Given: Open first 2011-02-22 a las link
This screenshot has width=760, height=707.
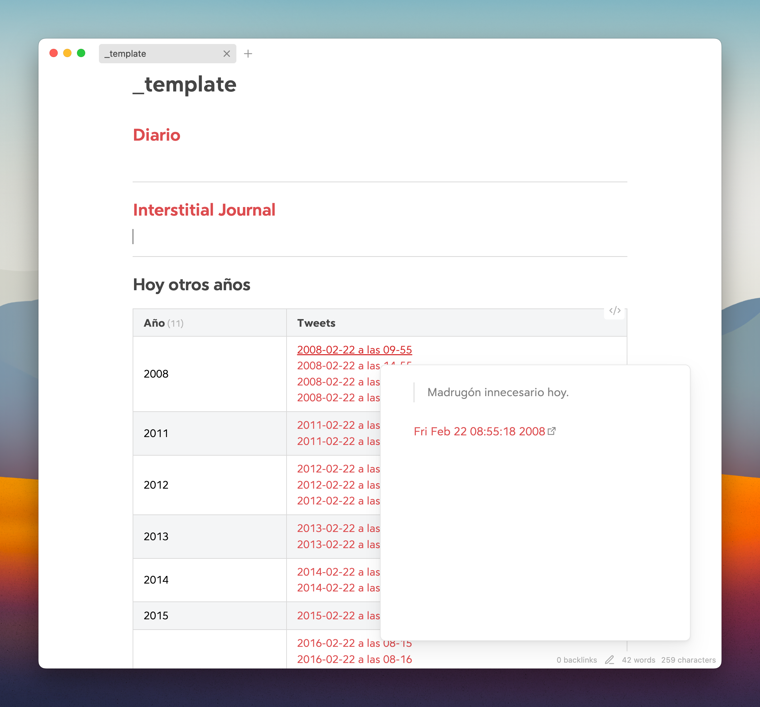Looking at the screenshot, I should pos(338,425).
